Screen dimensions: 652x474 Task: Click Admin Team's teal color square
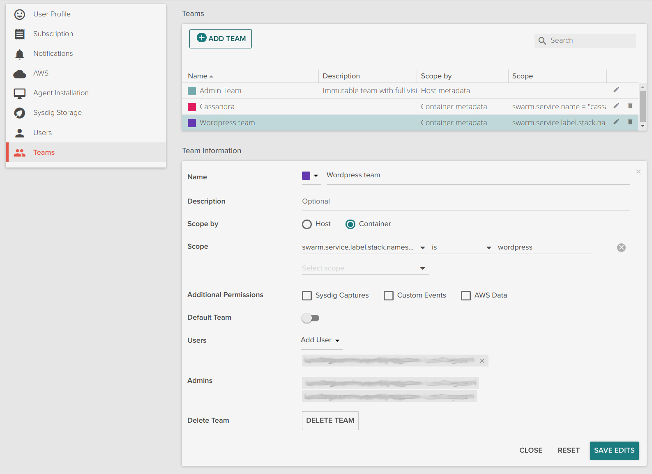click(x=192, y=91)
